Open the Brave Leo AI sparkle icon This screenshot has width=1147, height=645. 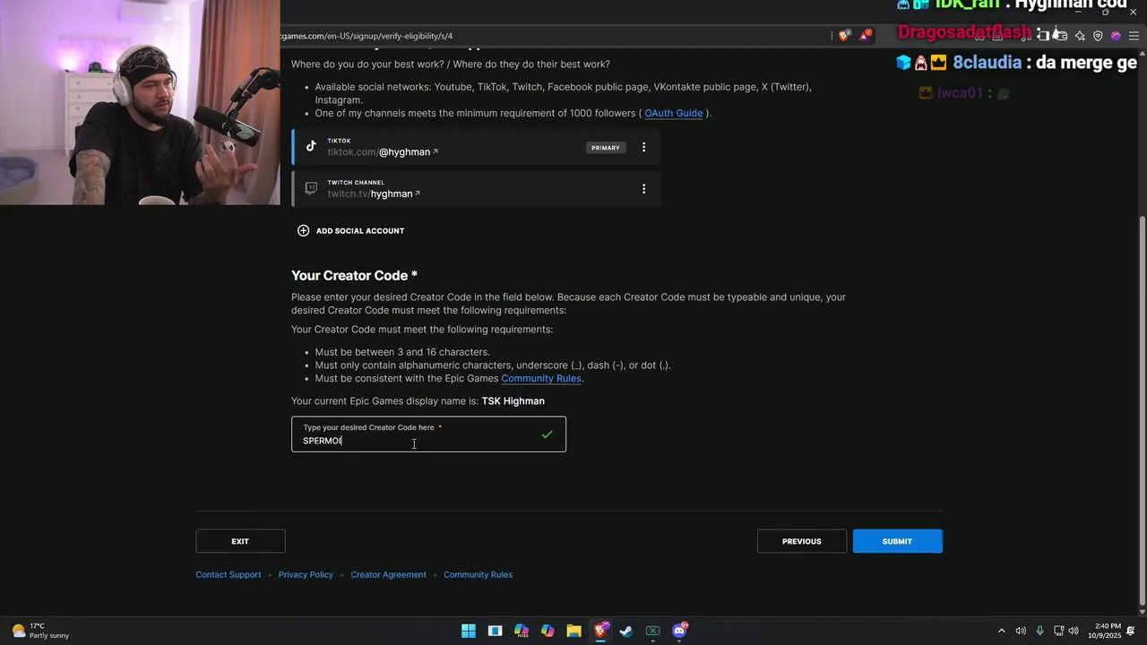(1080, 36)
